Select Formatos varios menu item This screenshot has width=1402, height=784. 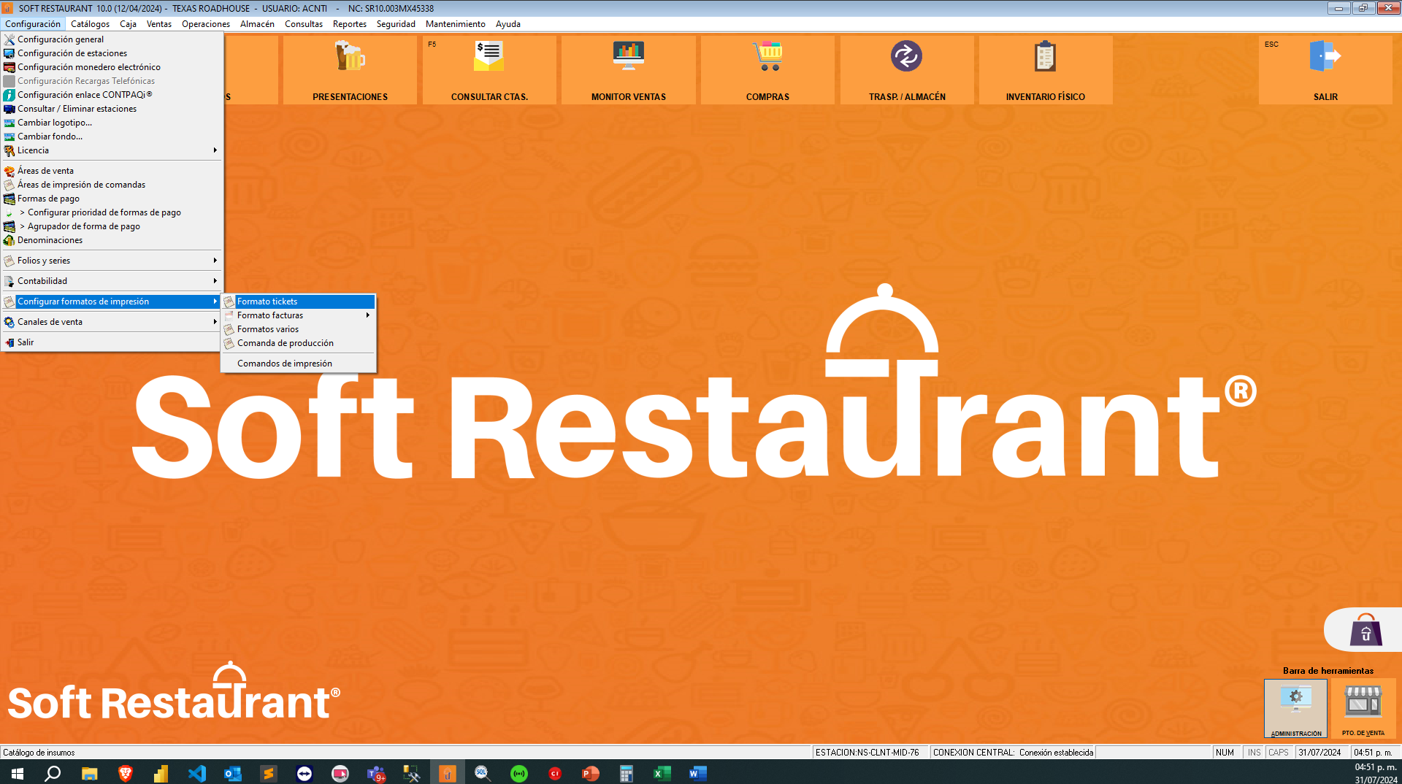click(298, 329)
